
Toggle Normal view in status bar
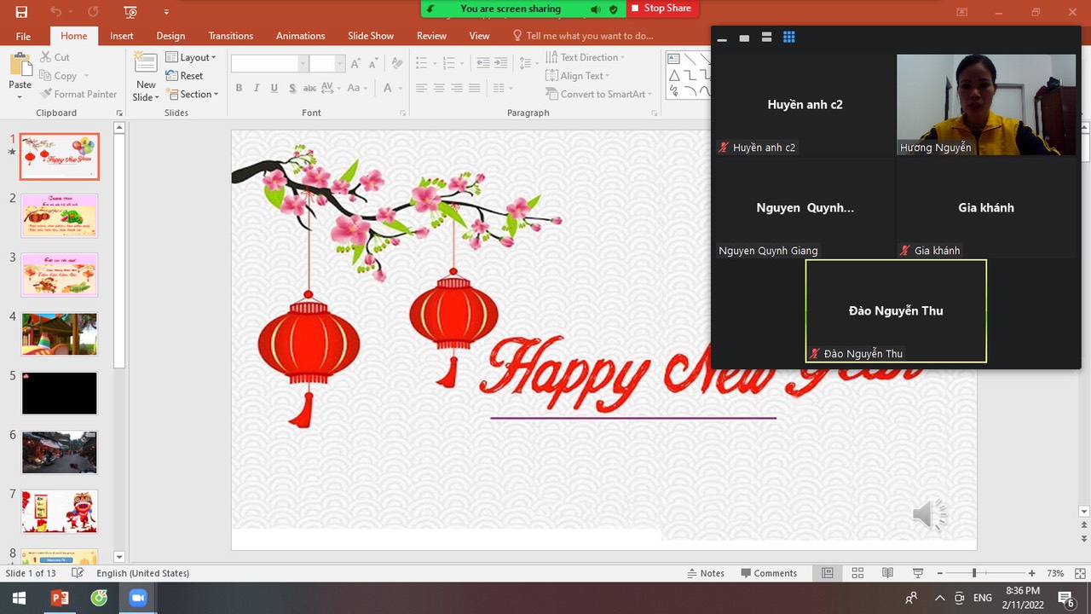click(x=827, y=573)
